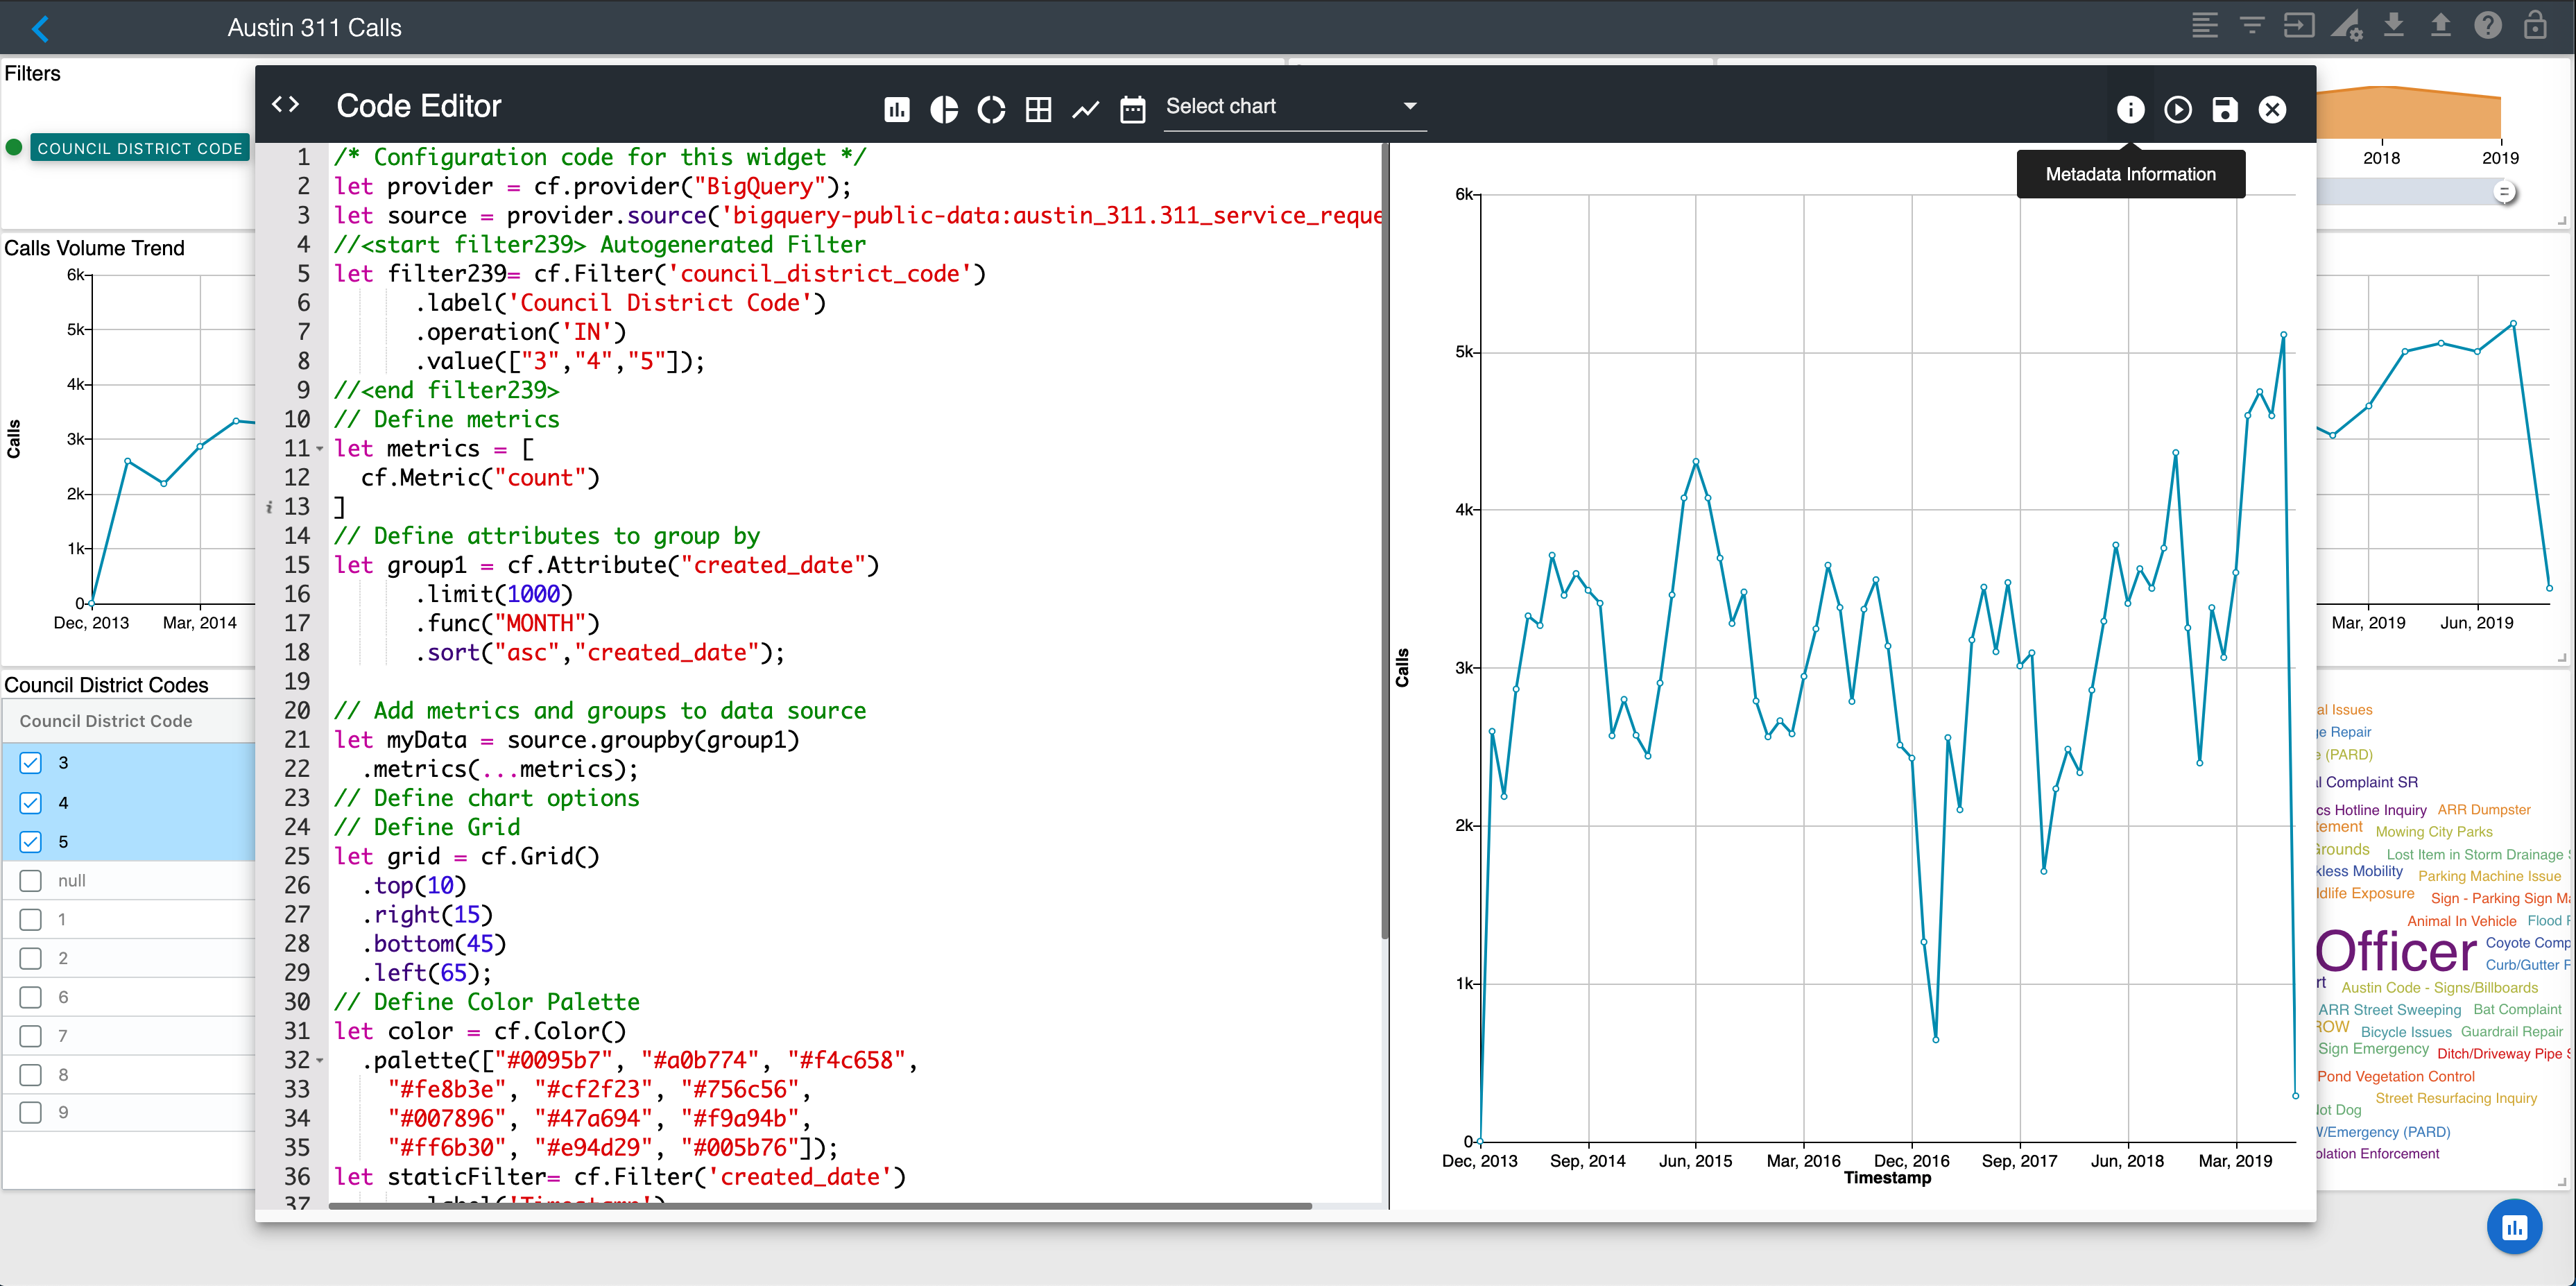This screenshot has height=1286, width=2576.
Task: Click the Council District Codes widget title
Action: 106,685
